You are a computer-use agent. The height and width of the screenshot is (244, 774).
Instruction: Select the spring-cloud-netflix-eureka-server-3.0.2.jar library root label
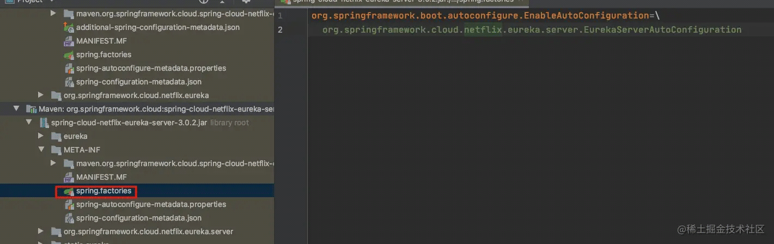point(150,123)
